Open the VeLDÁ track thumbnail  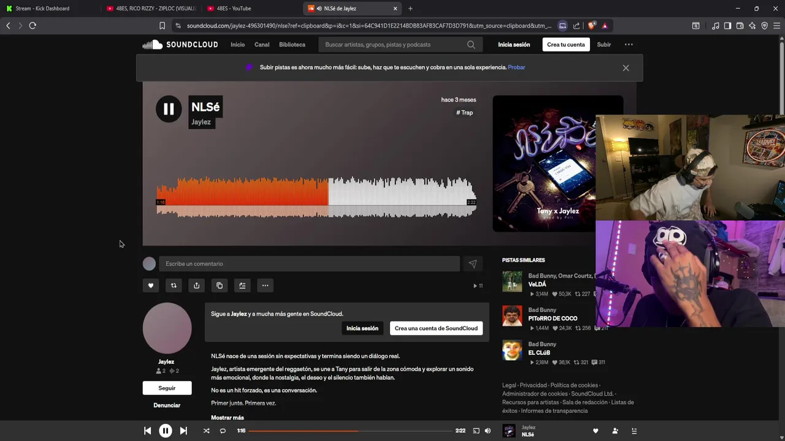pyautogui.click(x=512, y=282)
